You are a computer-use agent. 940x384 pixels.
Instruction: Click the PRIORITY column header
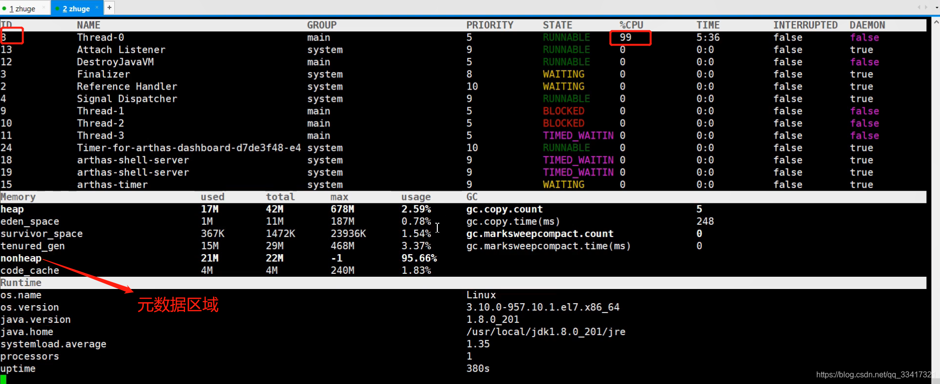489,25
